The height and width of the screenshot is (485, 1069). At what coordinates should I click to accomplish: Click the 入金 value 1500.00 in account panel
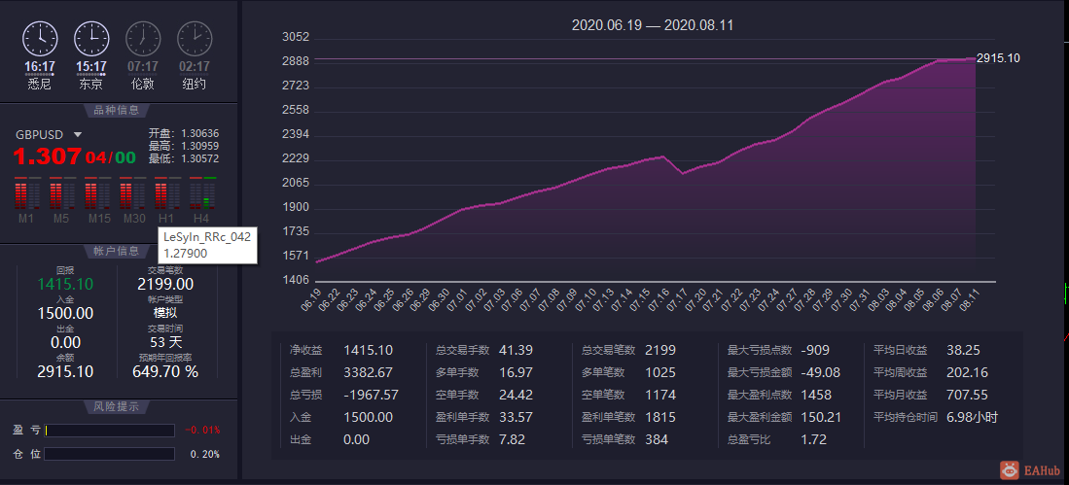point(65,313)
